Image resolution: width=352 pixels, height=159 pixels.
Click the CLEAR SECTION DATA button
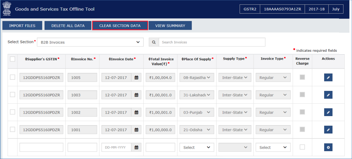pyautogui.click(x=120, y=26)
